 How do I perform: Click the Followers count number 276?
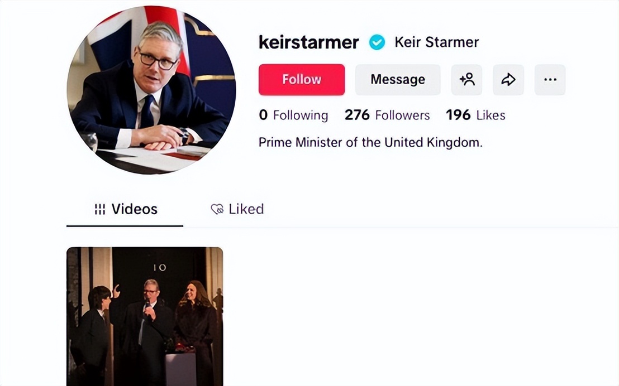coord(358,115)
